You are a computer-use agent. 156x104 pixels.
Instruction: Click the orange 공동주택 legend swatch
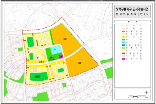click(x=124, y=31)
